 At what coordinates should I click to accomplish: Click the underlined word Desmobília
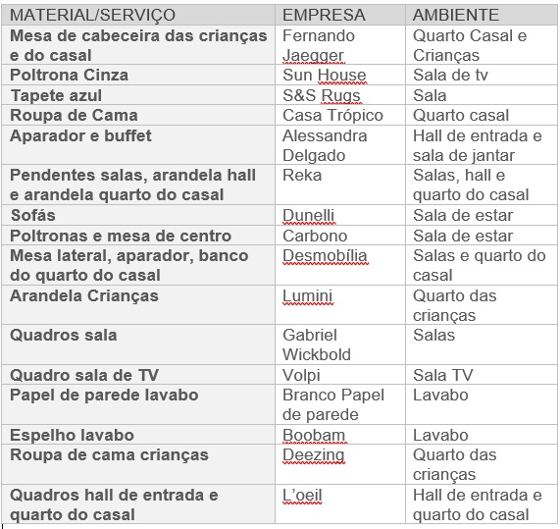pos(325,255)
